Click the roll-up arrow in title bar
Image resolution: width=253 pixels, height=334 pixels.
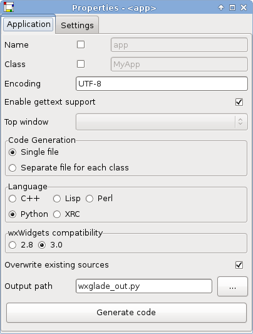(221, 8)
